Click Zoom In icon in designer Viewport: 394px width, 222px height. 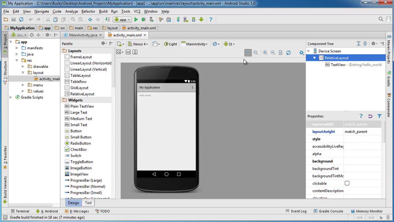tap(265, 53)
